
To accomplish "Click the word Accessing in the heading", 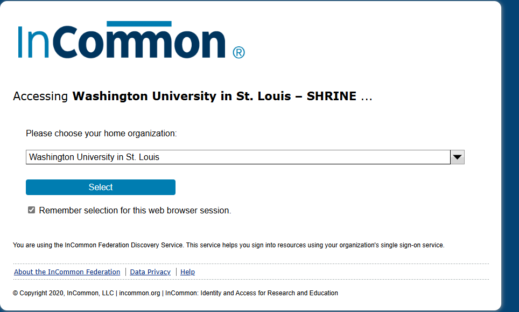I will [x=40, y=96].
